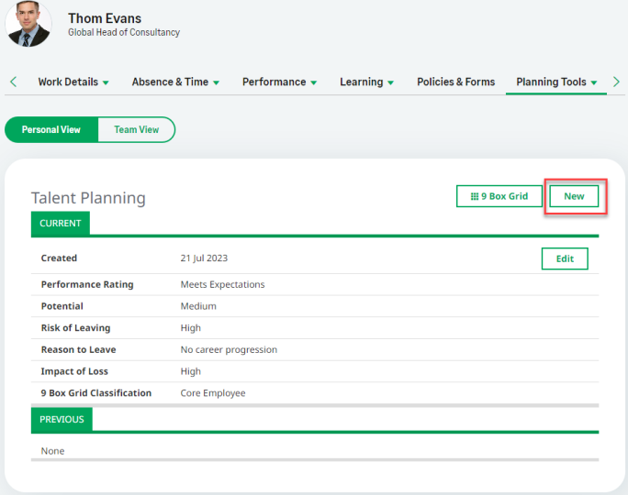The image size is (628, 495).
Task: Switch to Personal View
Action: pos(51,129)
